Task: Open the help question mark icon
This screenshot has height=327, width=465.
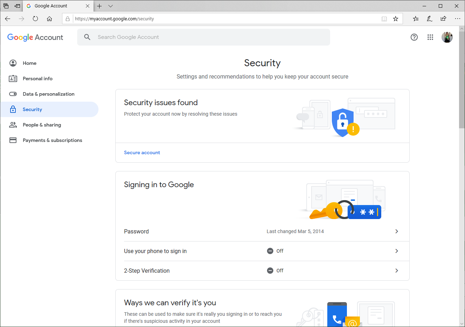Action: pyautogui.click(x=414, y=37)
